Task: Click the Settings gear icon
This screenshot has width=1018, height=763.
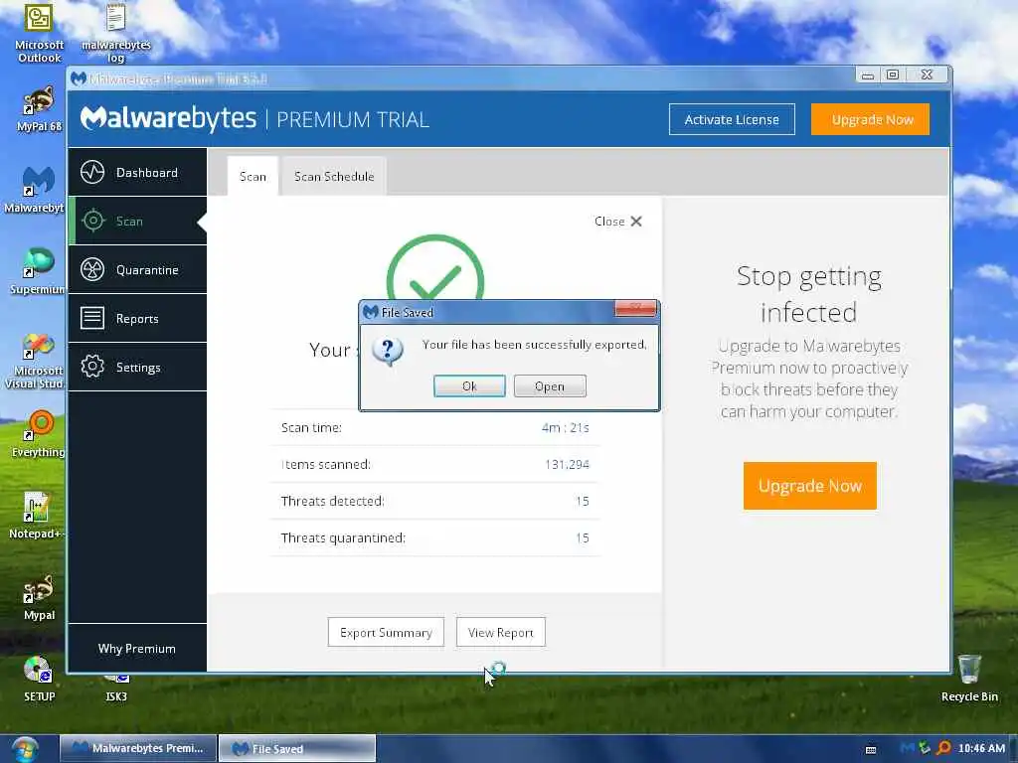Action: point(92,368)
